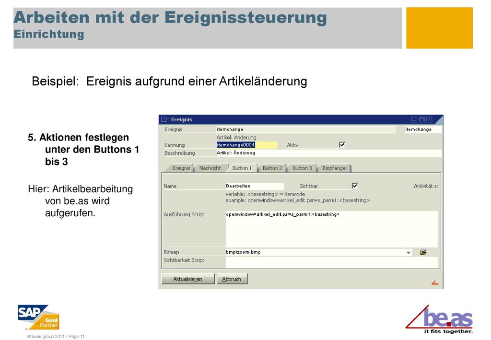Click the Ereignis window title icon
491x340 pixels.
[165, 119]
